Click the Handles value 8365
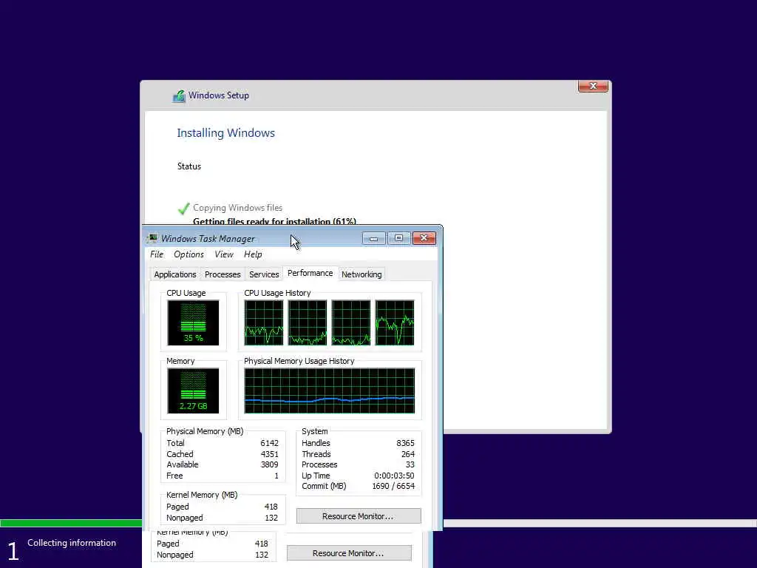 point(405,443)
